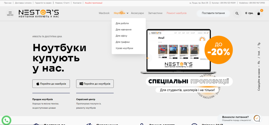Screen dimensions: 269x125
Task: Click the cart total 0 грн.
Action: coord(249,13)
